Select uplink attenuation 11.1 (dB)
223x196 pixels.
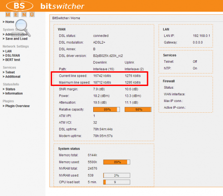132,102
